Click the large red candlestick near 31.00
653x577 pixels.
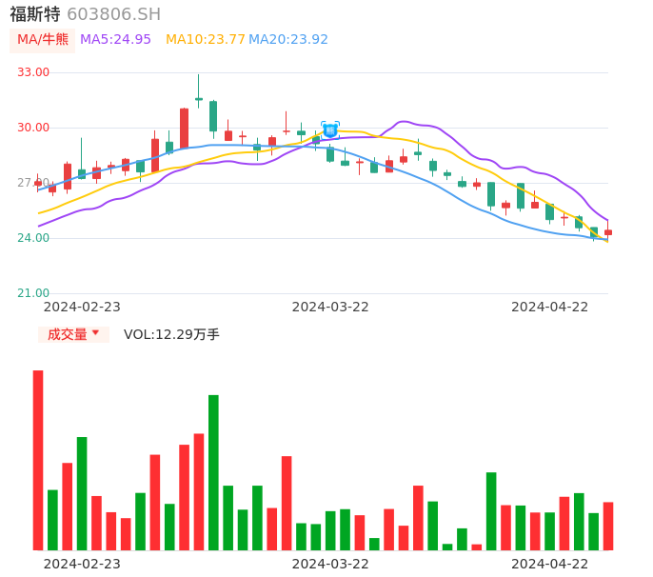[x=184, y=128]
